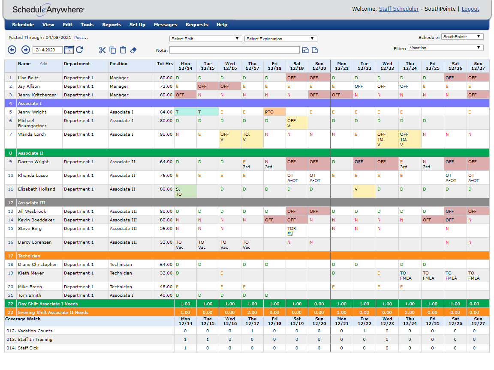Click the add note page icon

click(305, 50)
